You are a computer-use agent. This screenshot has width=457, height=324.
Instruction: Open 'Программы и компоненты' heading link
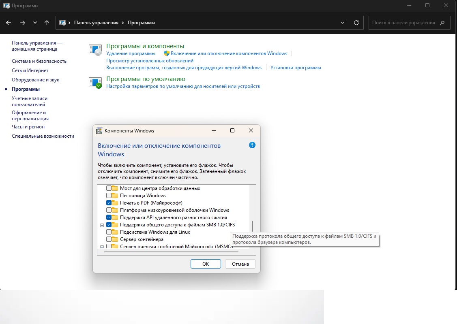pyautogui.click(x=145, y=46)
